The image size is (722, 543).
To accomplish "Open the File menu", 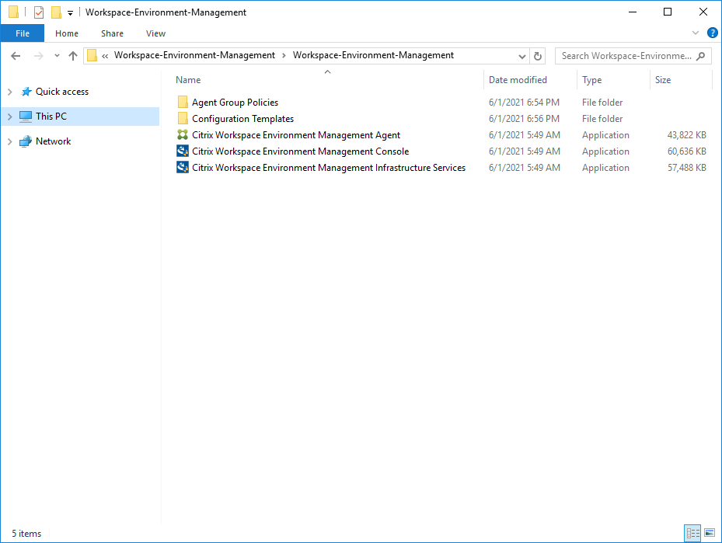I will (23, 33).
